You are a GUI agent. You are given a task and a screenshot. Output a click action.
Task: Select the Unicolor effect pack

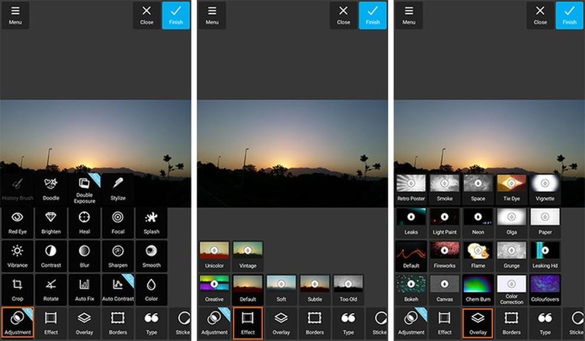214,256
